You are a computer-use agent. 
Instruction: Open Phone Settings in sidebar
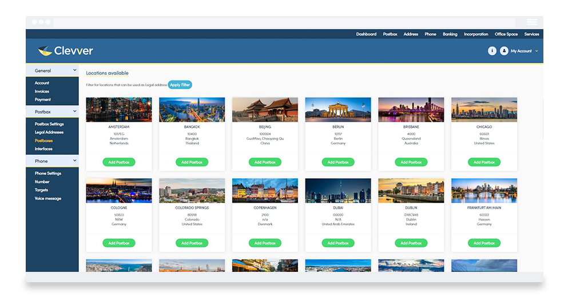(48, 174)
